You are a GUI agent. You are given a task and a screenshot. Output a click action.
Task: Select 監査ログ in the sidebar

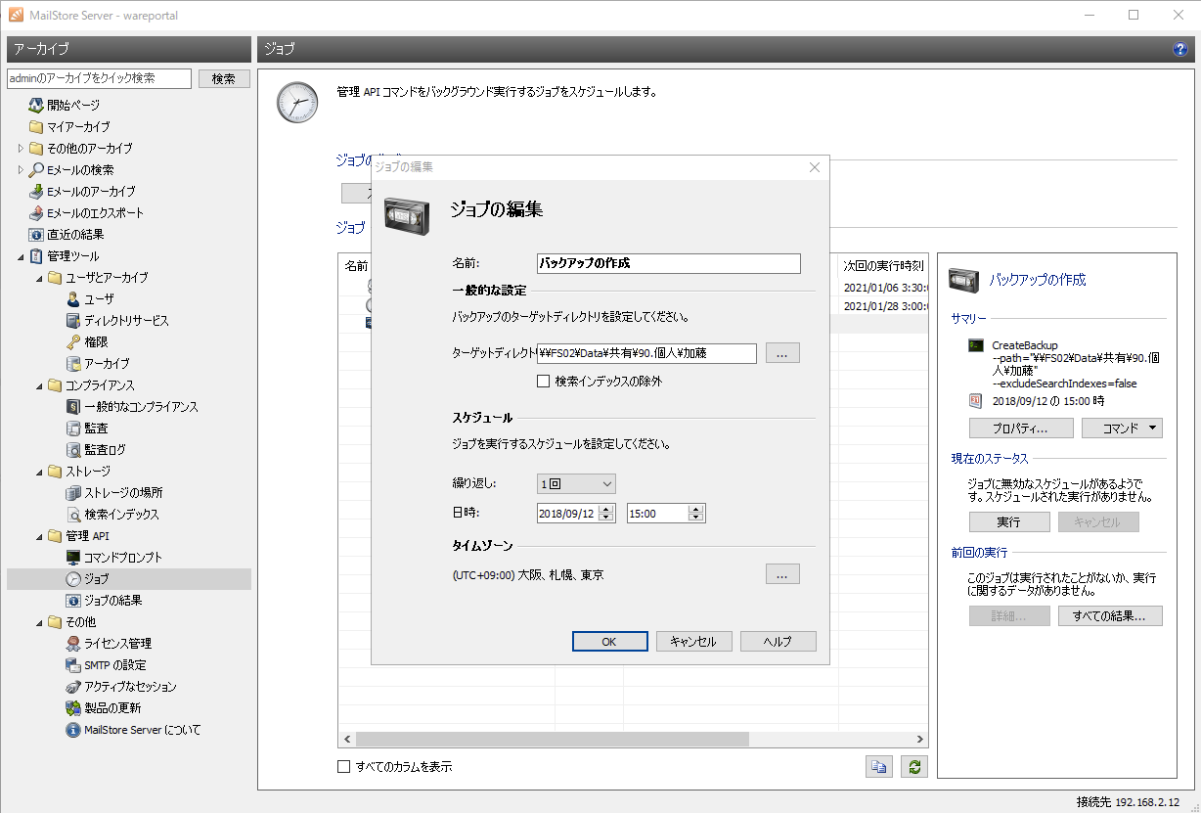tap(105, 450)
